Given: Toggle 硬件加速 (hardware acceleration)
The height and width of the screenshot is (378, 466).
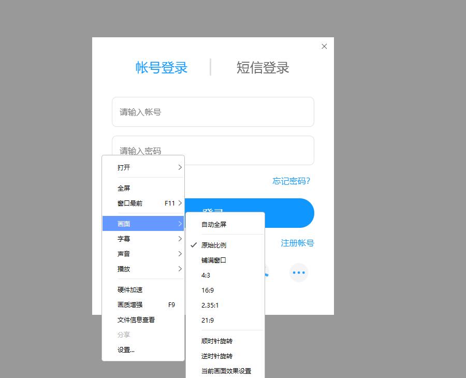Looking at the screenshot, I should [129, 289].
